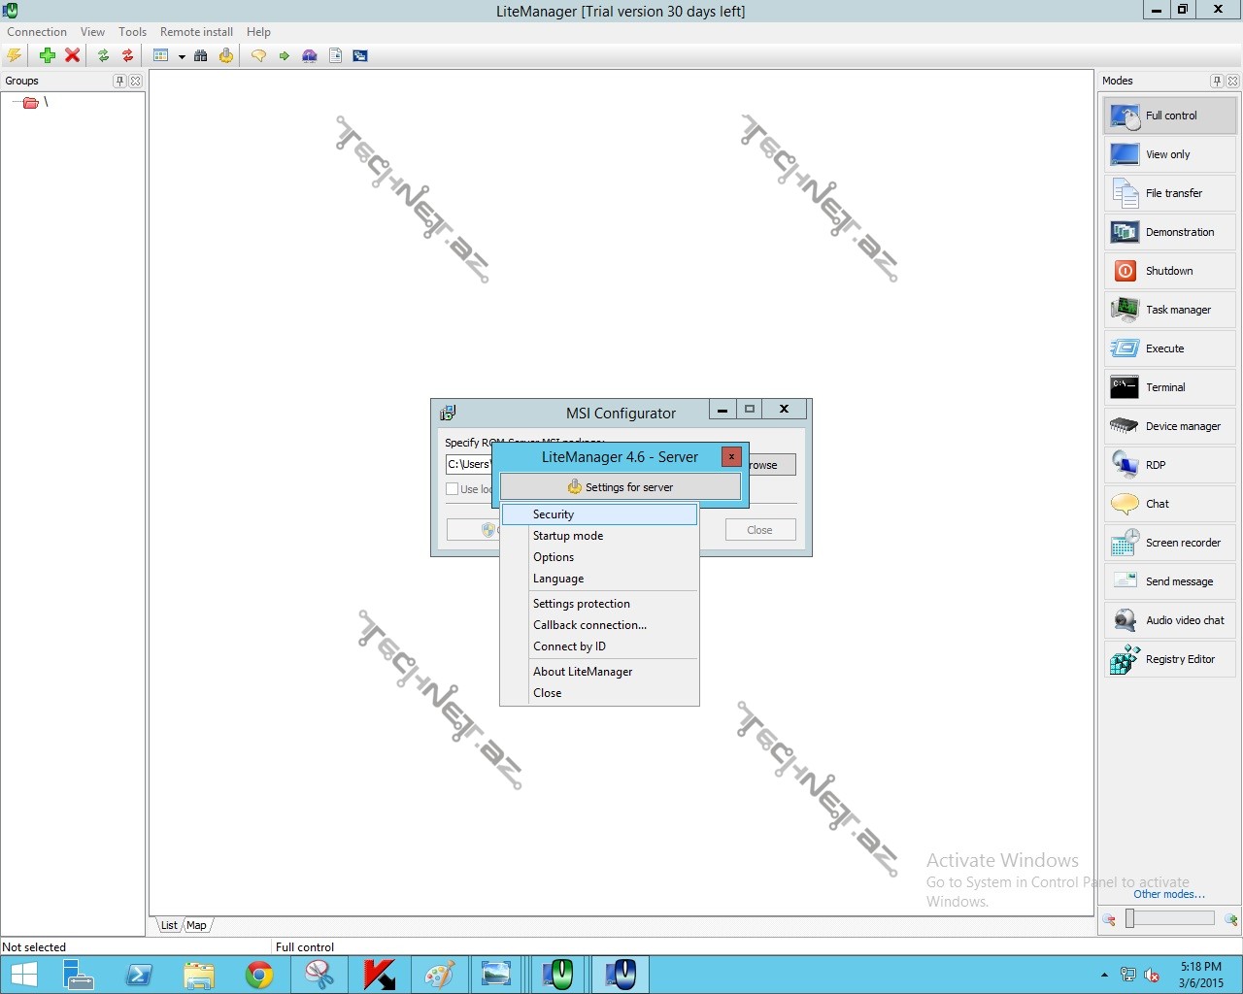Click the Settings for server button
Screen dimensions: 1243x994
click(620, 487)
